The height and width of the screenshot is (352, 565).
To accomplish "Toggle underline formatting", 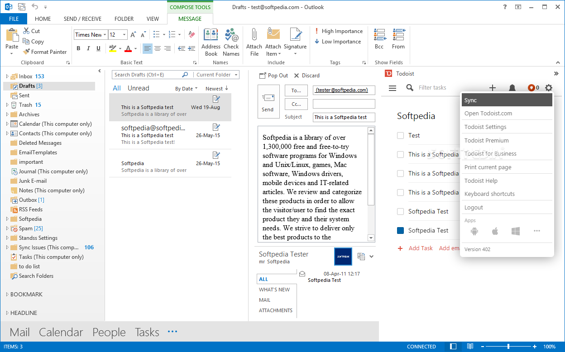I will click(98, 48).
